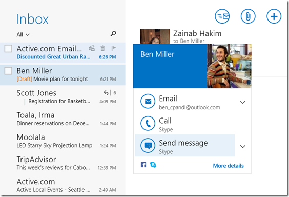This screenshot has width=289, height=197.
Task: Open TripAdvisor This week's reviews email
Action: pyautogui.click(x=63, y=163)
